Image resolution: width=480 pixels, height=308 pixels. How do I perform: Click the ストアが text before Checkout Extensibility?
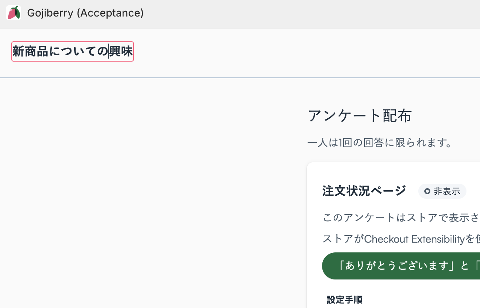(x=343, y=239)
